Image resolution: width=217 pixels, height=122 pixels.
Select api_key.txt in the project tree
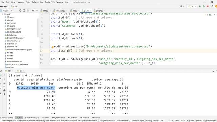point(11,23)
